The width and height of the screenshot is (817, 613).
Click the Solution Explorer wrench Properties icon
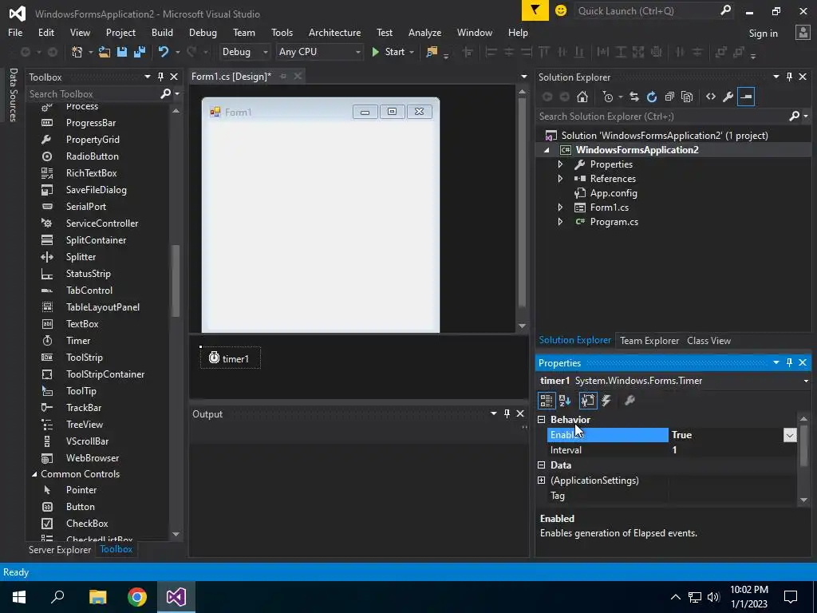point(728,97)
